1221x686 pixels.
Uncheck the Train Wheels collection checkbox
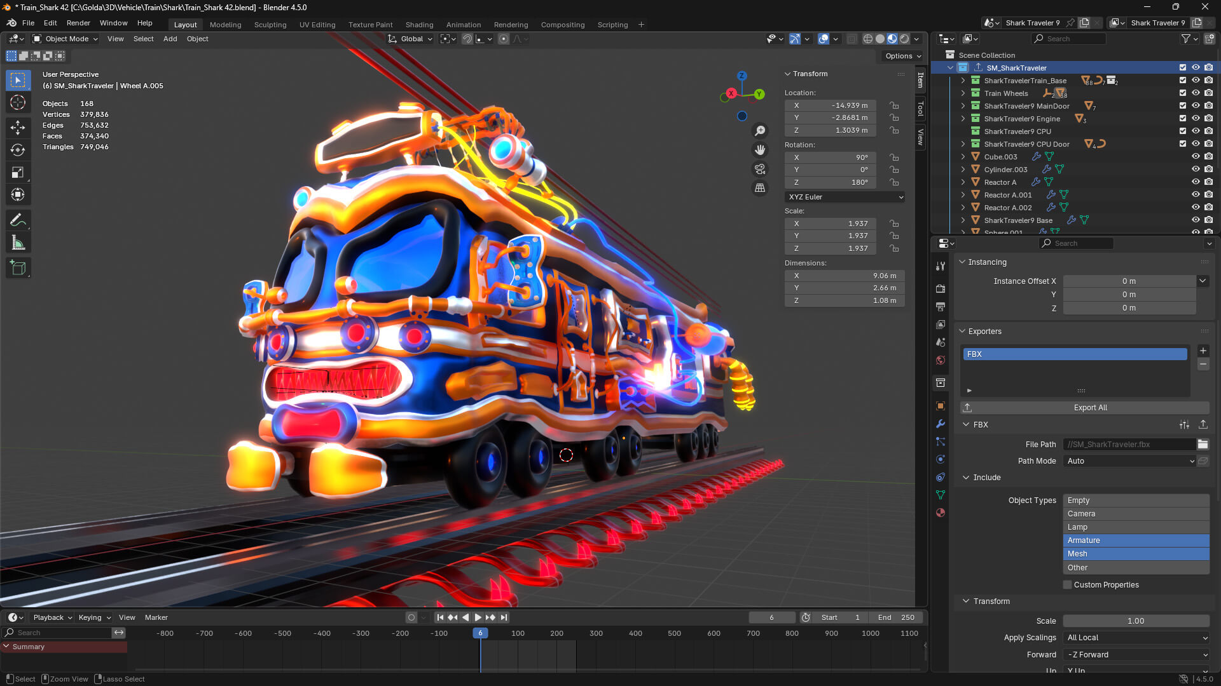coord(1183,93)
